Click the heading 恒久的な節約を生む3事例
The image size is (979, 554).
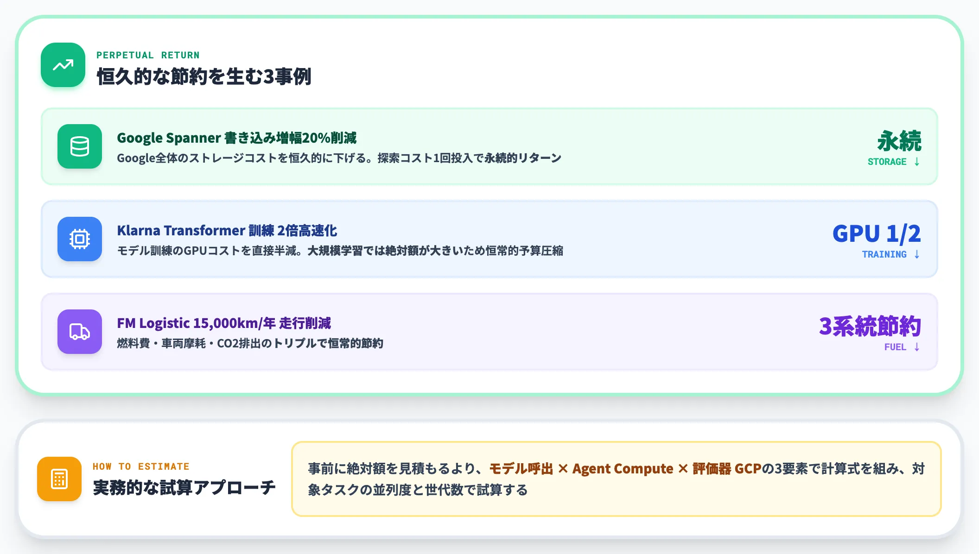click(204, 76)
